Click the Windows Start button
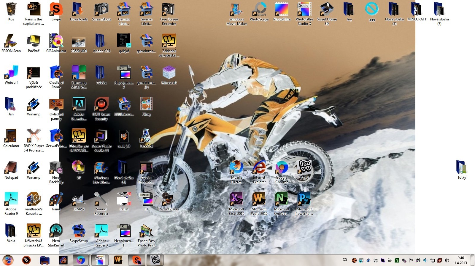This screenshot has width=475, height=266. point(8,260)
